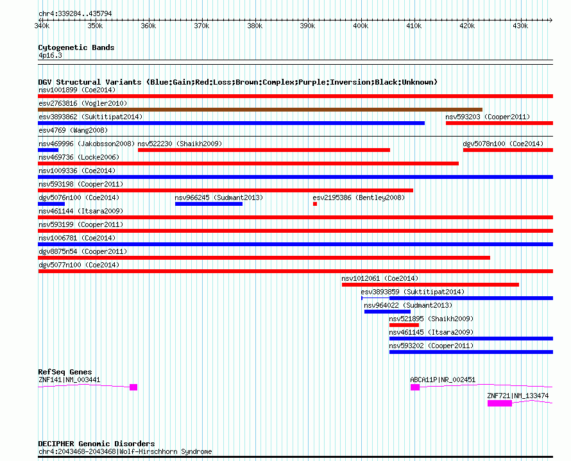Click the ZNF141 exon block
The image size is (571, 461).
point(133,387)
